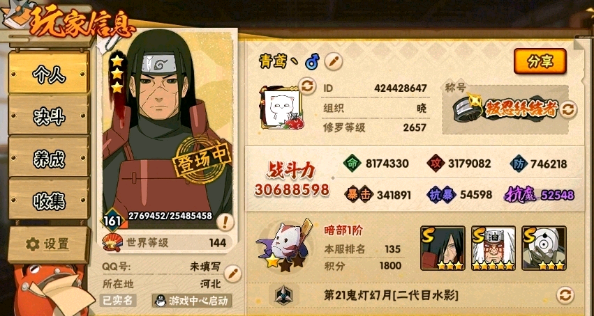Click the pencil icon next to the player name
594x316 pixels.
[x=334, y=61]
